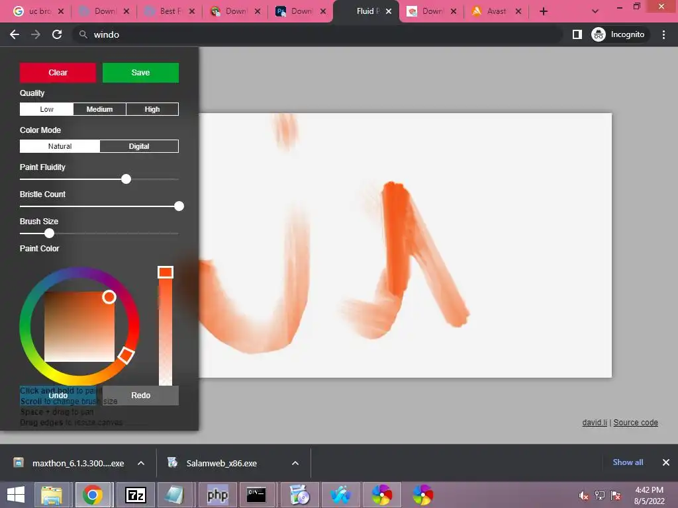The width and height of the screenshot is (678, 508).
Task: Set quality to Low
Action: [47, 109]
